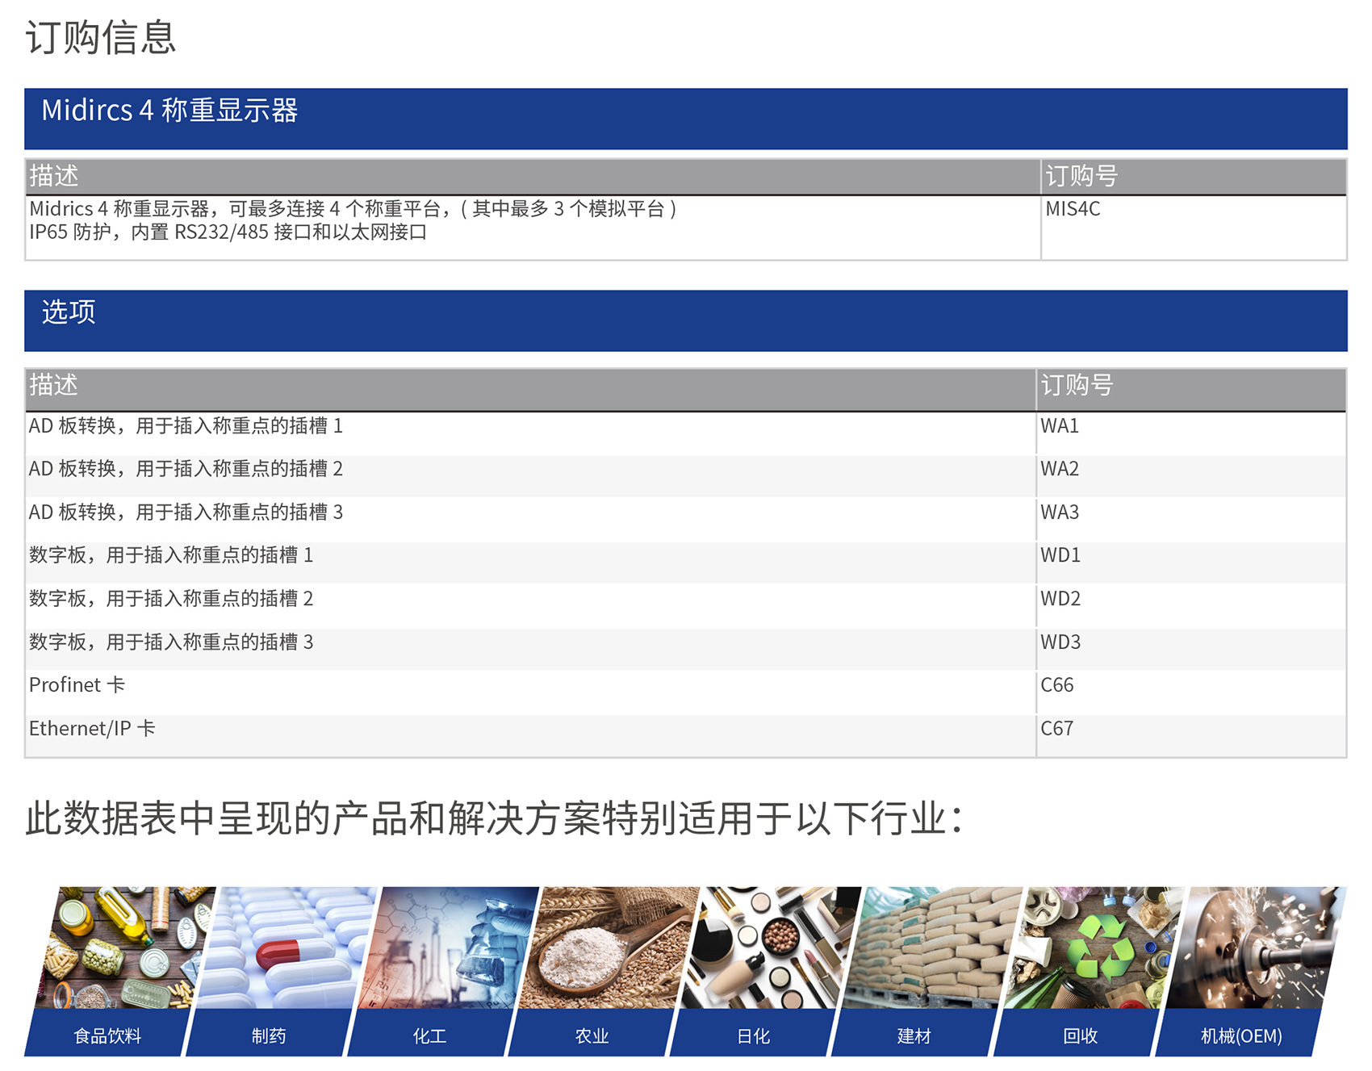
Task: Select the 机械(OEM) label
Action: pyautogui.click(x=1241, y=1035)
